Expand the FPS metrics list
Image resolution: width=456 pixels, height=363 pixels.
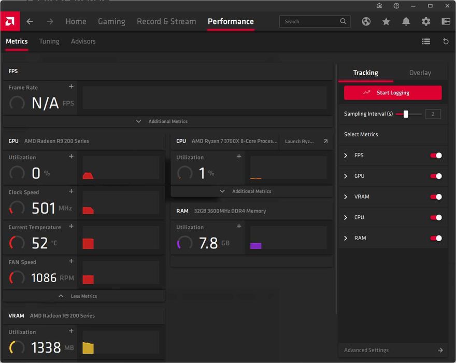pyautogui.click(x=346, y=156)
